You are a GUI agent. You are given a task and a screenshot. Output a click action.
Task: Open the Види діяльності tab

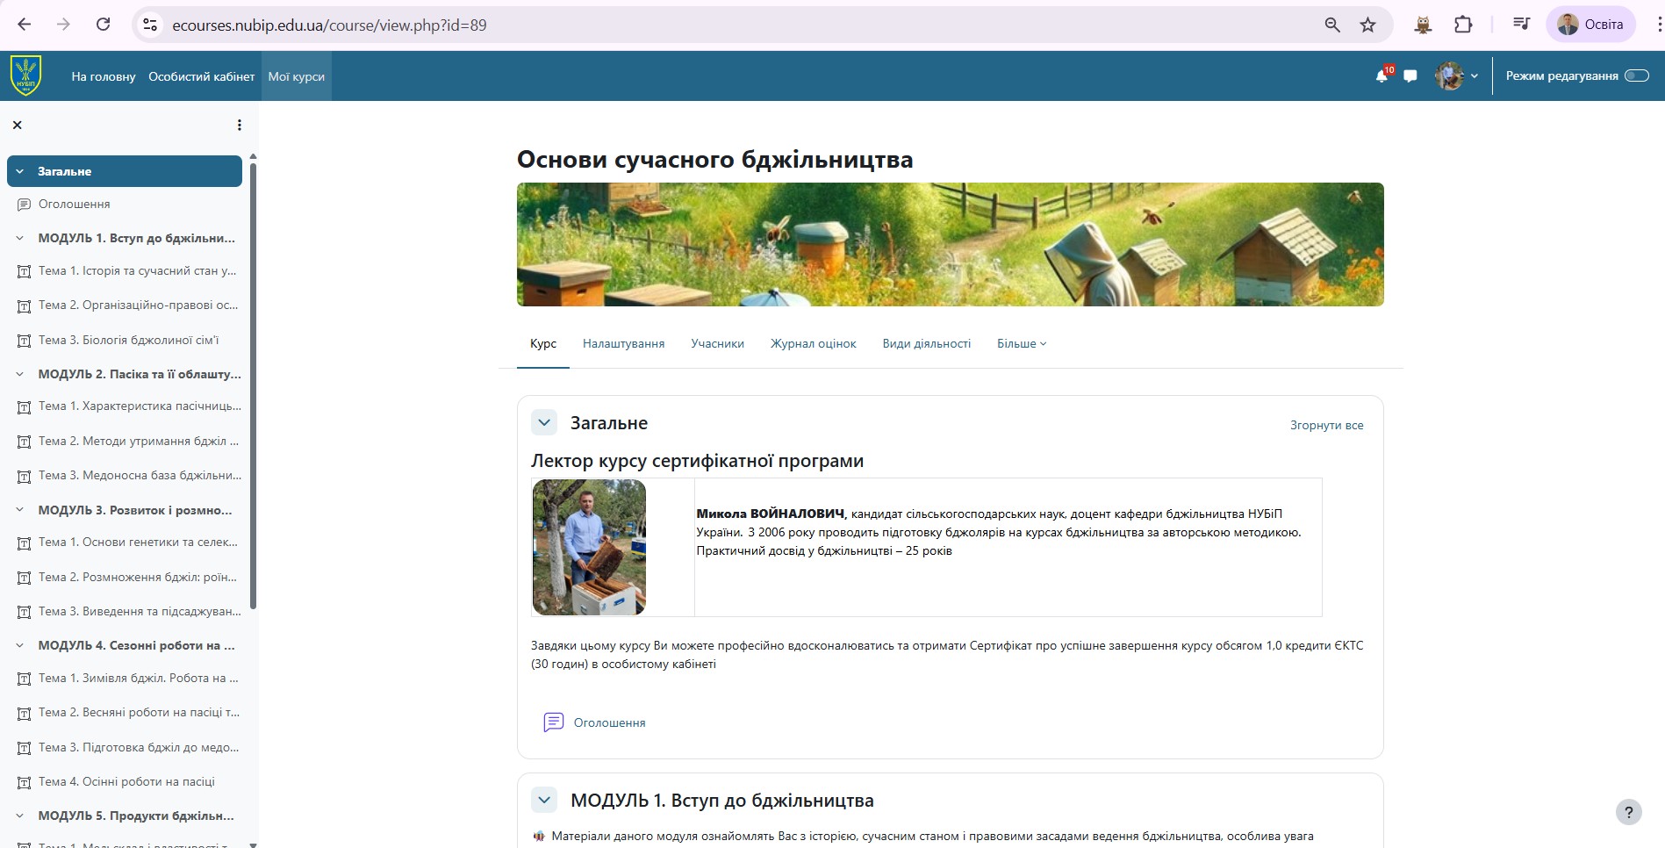coord(927,343)
